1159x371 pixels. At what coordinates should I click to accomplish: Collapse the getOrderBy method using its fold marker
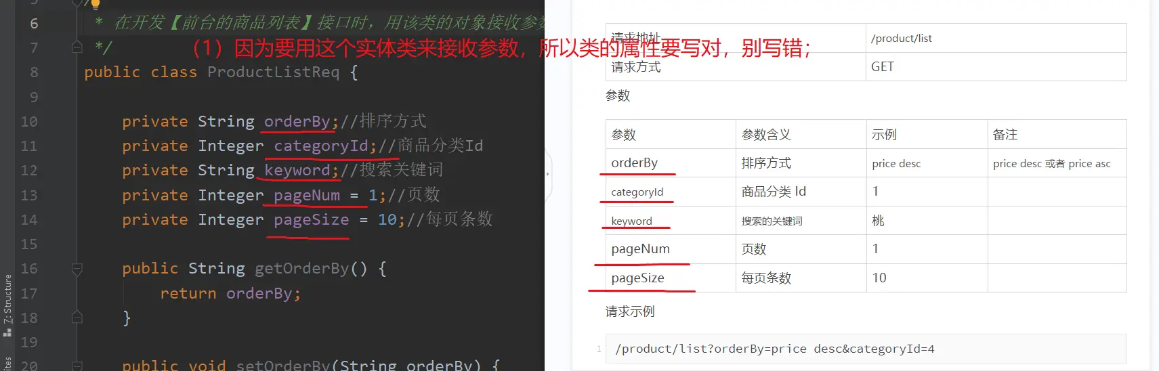[x=77, y=269]
